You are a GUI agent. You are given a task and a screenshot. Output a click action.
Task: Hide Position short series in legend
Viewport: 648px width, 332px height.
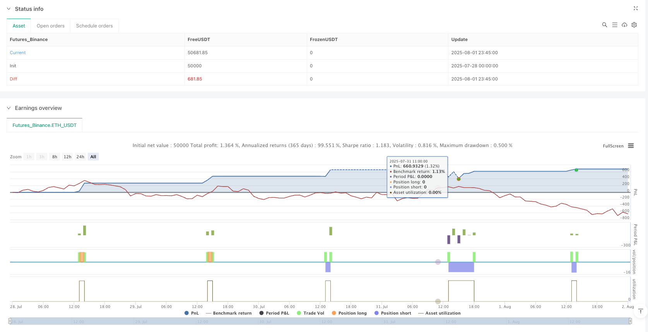click(x=392, y=313)
